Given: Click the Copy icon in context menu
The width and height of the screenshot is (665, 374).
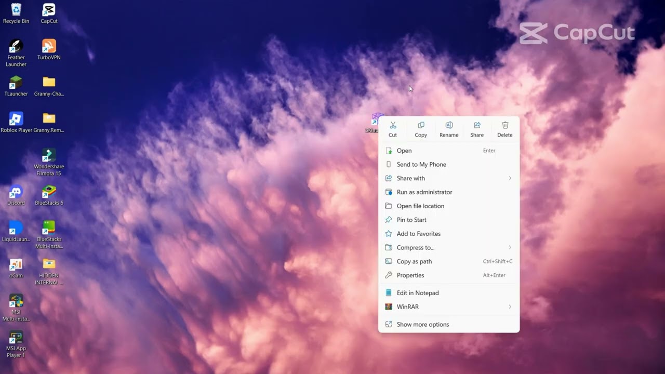Looking at the screenshot, I should tap(421, 129).
